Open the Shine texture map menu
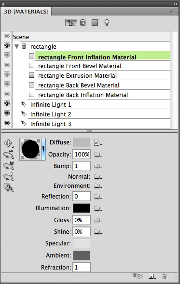Image resolution: width=180 pixels, height=284 pixels. tap(97, 232)
